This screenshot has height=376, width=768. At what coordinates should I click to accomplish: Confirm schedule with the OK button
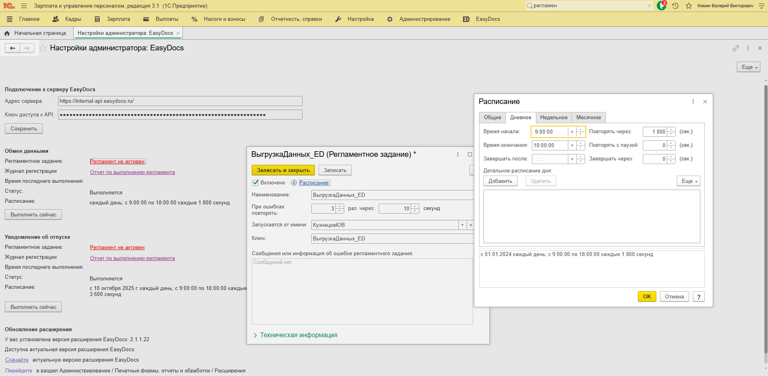647,297
